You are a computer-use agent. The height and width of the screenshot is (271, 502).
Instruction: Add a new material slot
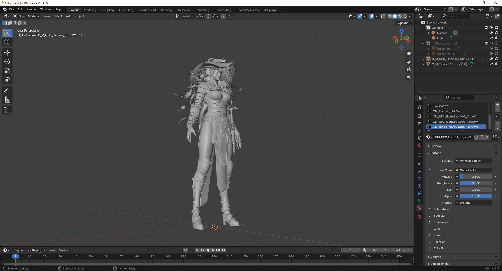coord(497,105)
